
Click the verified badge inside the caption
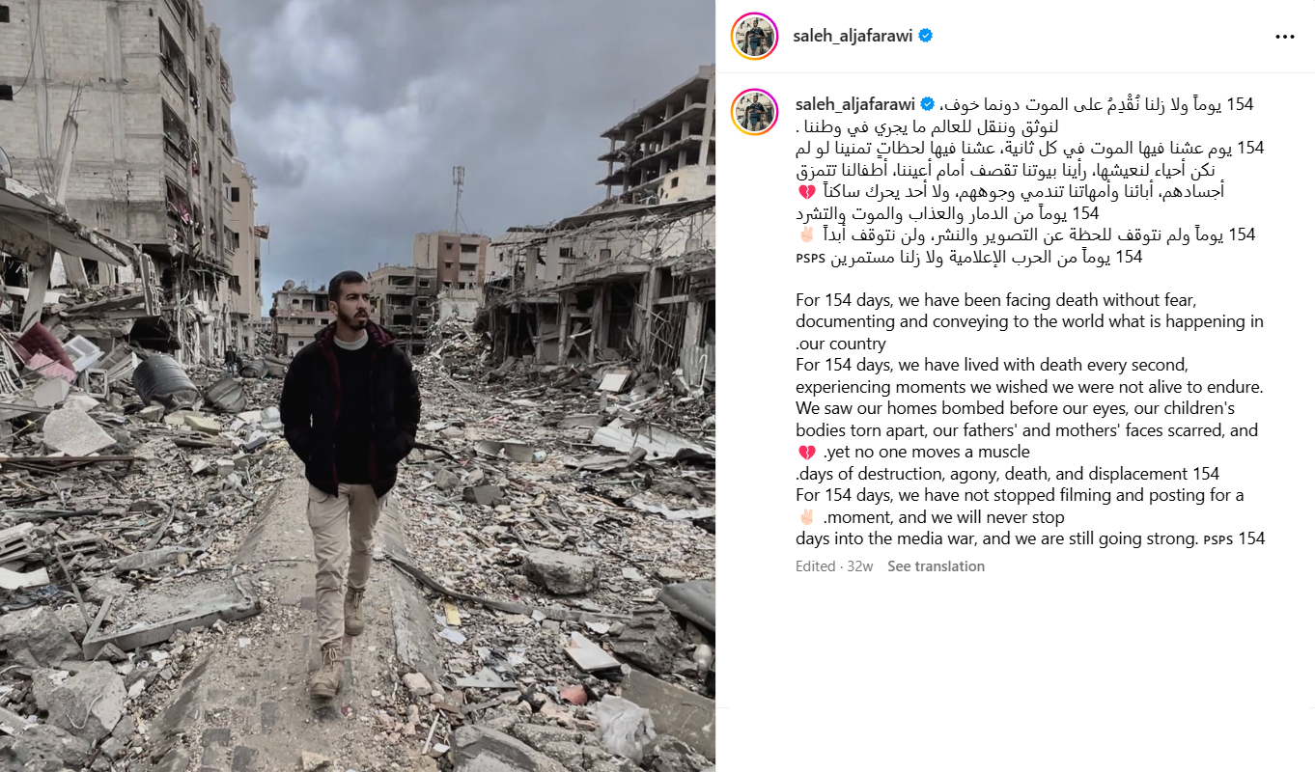coord(927,103)
